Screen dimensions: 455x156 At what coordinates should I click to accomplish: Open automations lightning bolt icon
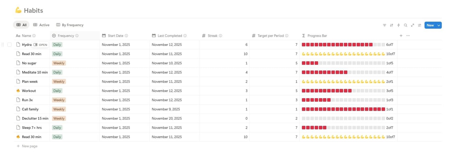tap(398, 25)
